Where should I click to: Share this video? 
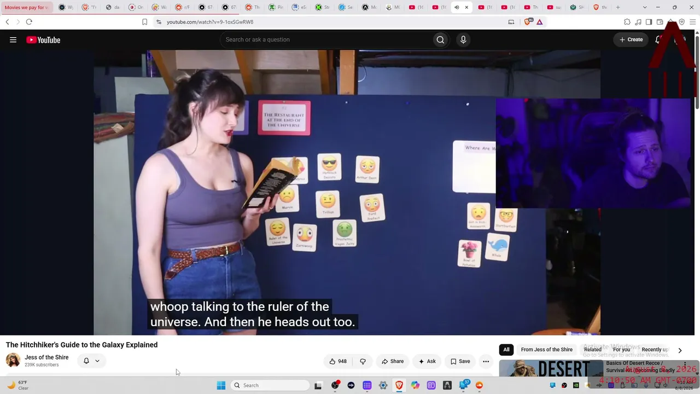point(393,361)
